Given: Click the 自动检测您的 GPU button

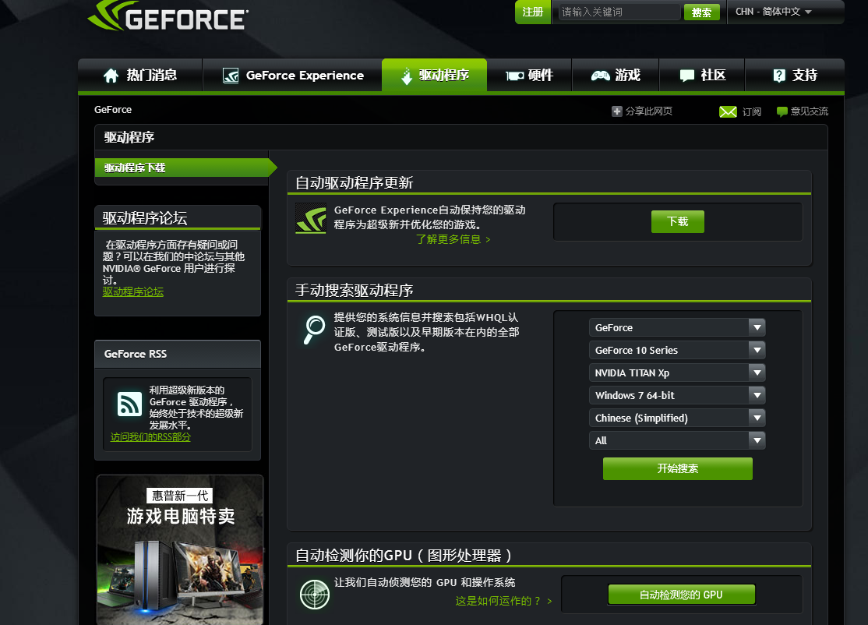Looking at the screenshot, I should pyautogui.click(x=682, y=595).
